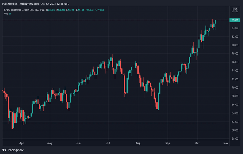The height and width of the screenshot is (154, 243).
Task: Click the Aug label on time axis
Action: 138,143
